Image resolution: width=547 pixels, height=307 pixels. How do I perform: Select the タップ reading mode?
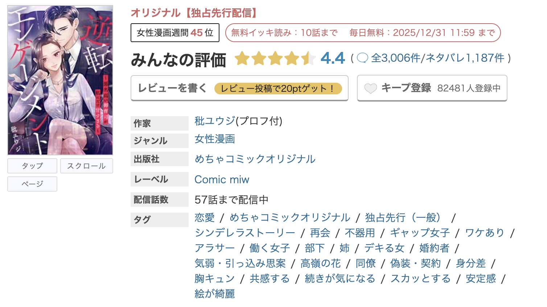[32, 165]
